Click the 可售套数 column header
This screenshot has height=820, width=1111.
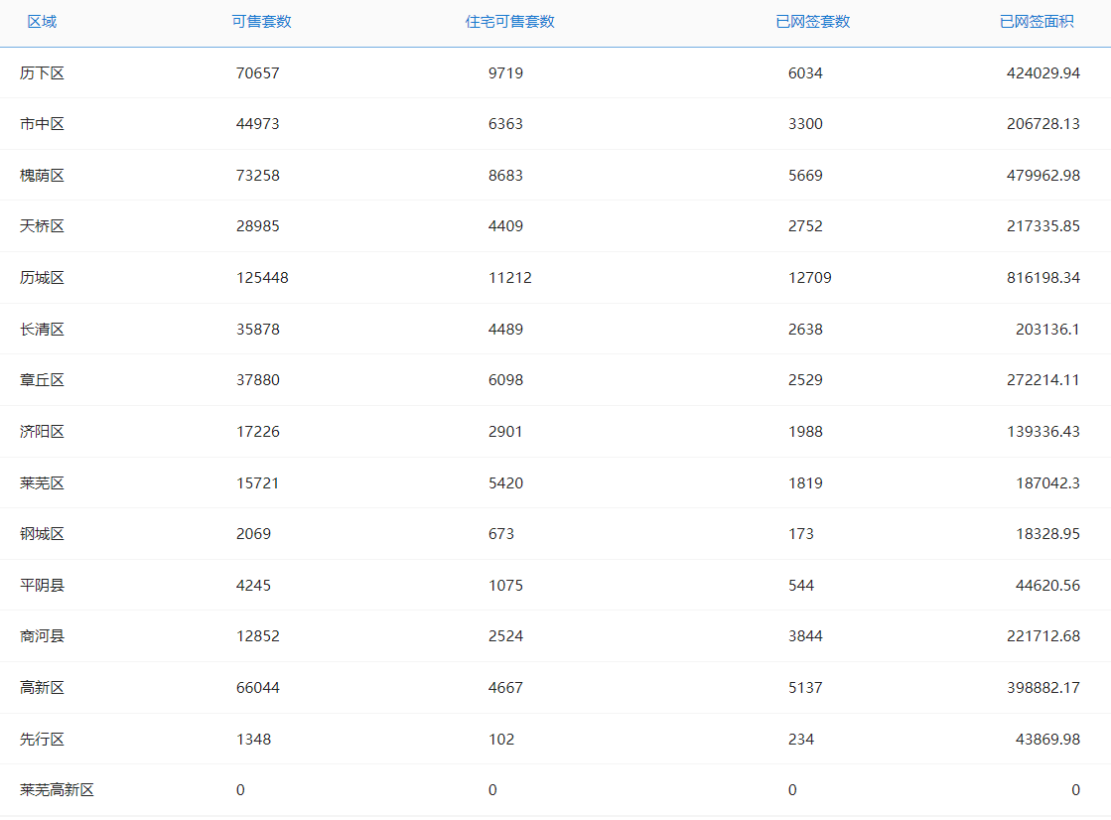click(261, 22)
